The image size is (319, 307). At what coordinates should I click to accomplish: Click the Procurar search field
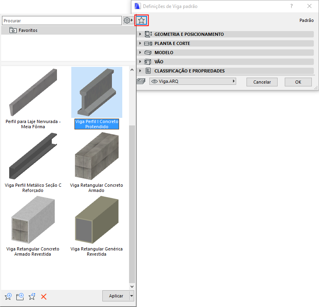tap(62, 21)
